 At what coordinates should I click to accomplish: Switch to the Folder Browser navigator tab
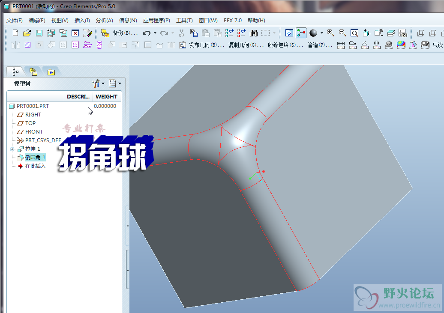[x=33, y=72]
